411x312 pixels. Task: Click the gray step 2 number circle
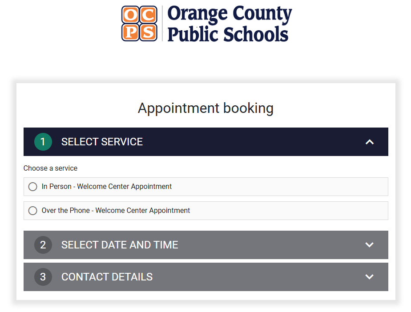[x=43, y=245]
